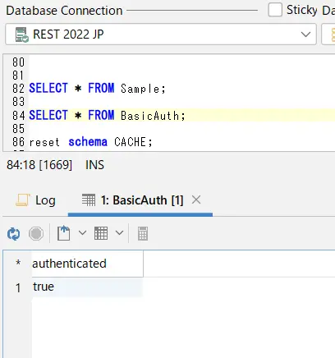Viewport: 335px width, 358px height.
Task: Place cursor on SELECT * FROM Sample line
Action: (x=97, y=89)
